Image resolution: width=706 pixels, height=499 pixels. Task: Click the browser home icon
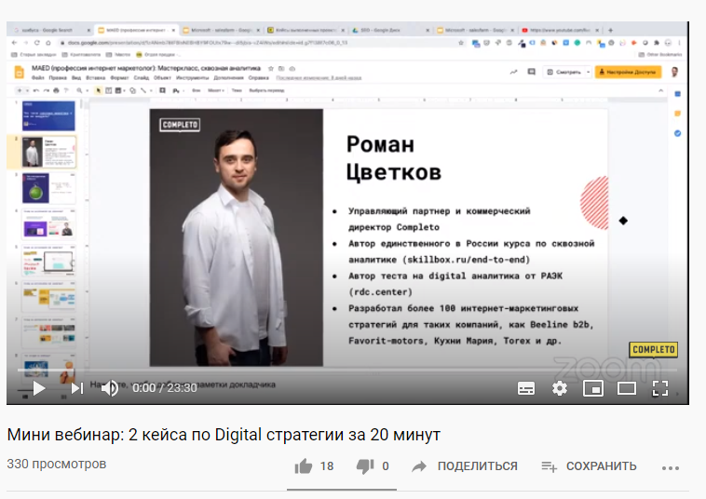(48, 43)
